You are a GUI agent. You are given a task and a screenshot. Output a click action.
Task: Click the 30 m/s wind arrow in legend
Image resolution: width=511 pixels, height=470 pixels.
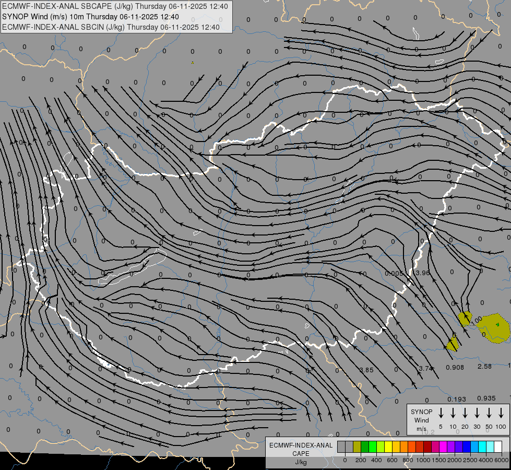click(x=477, y=413)
